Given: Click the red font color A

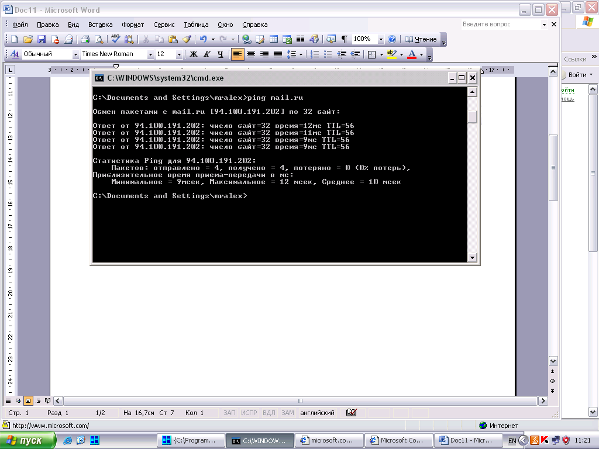Looking at the screenshot, I should point(412,54).
